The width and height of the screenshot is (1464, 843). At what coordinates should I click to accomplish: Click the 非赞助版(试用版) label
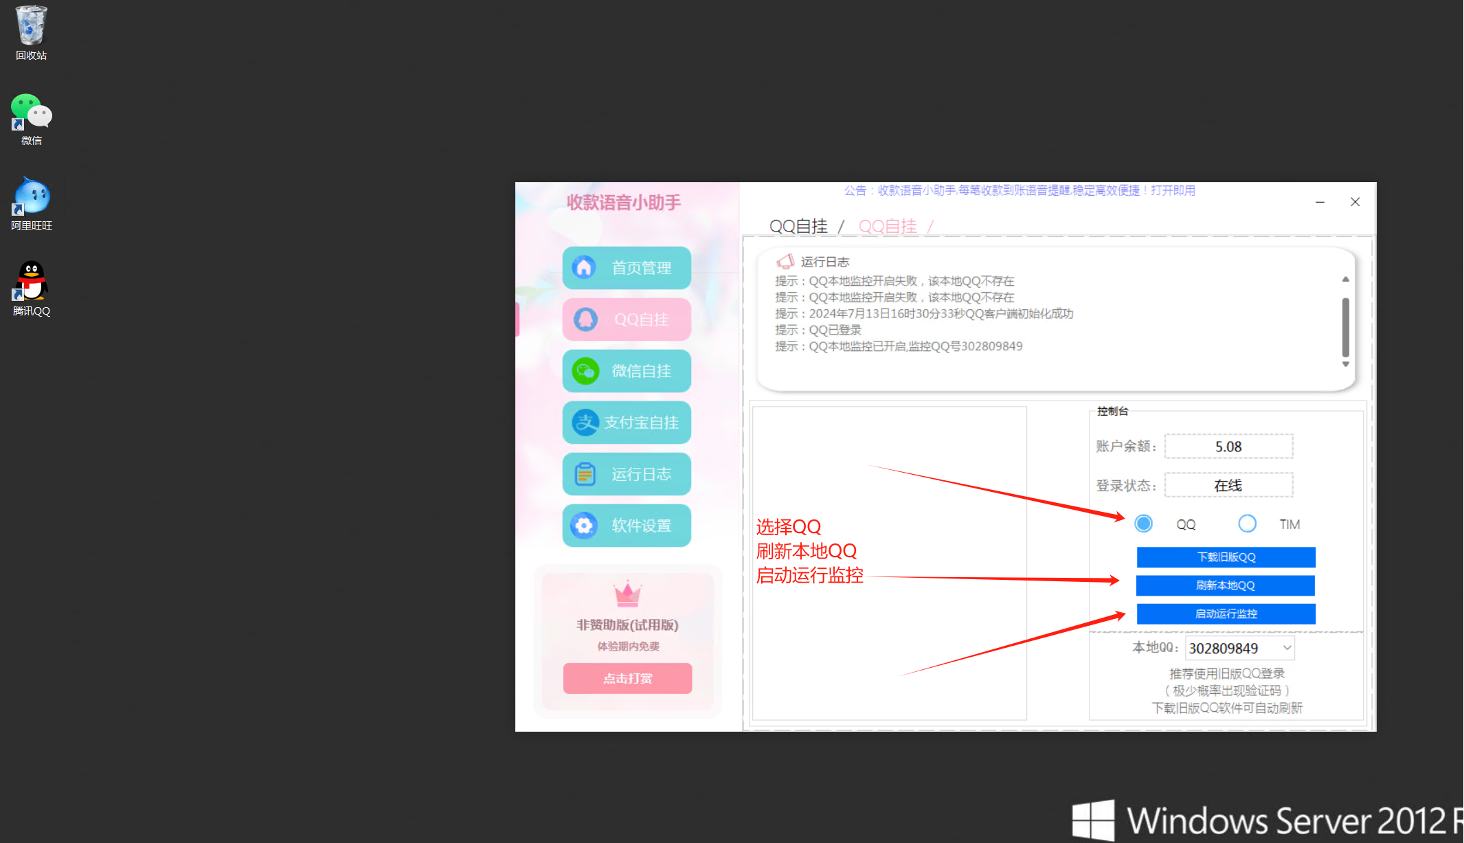tap(627, 625)
